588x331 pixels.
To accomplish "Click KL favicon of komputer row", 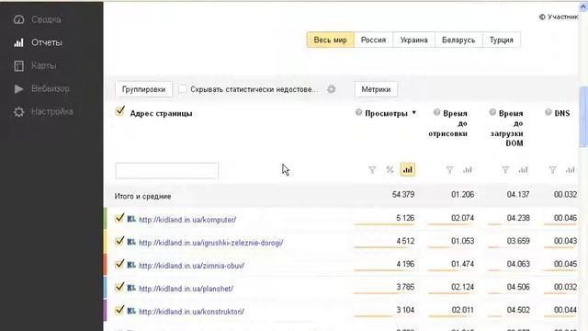I will pyautogui.click(x=131, y=219).
